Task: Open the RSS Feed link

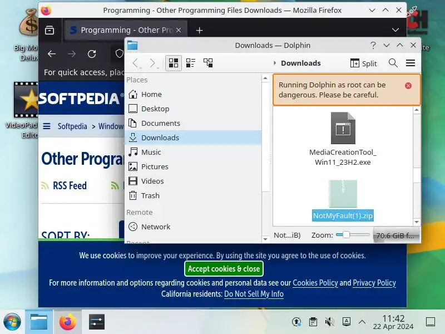Action: click(70, 185)
